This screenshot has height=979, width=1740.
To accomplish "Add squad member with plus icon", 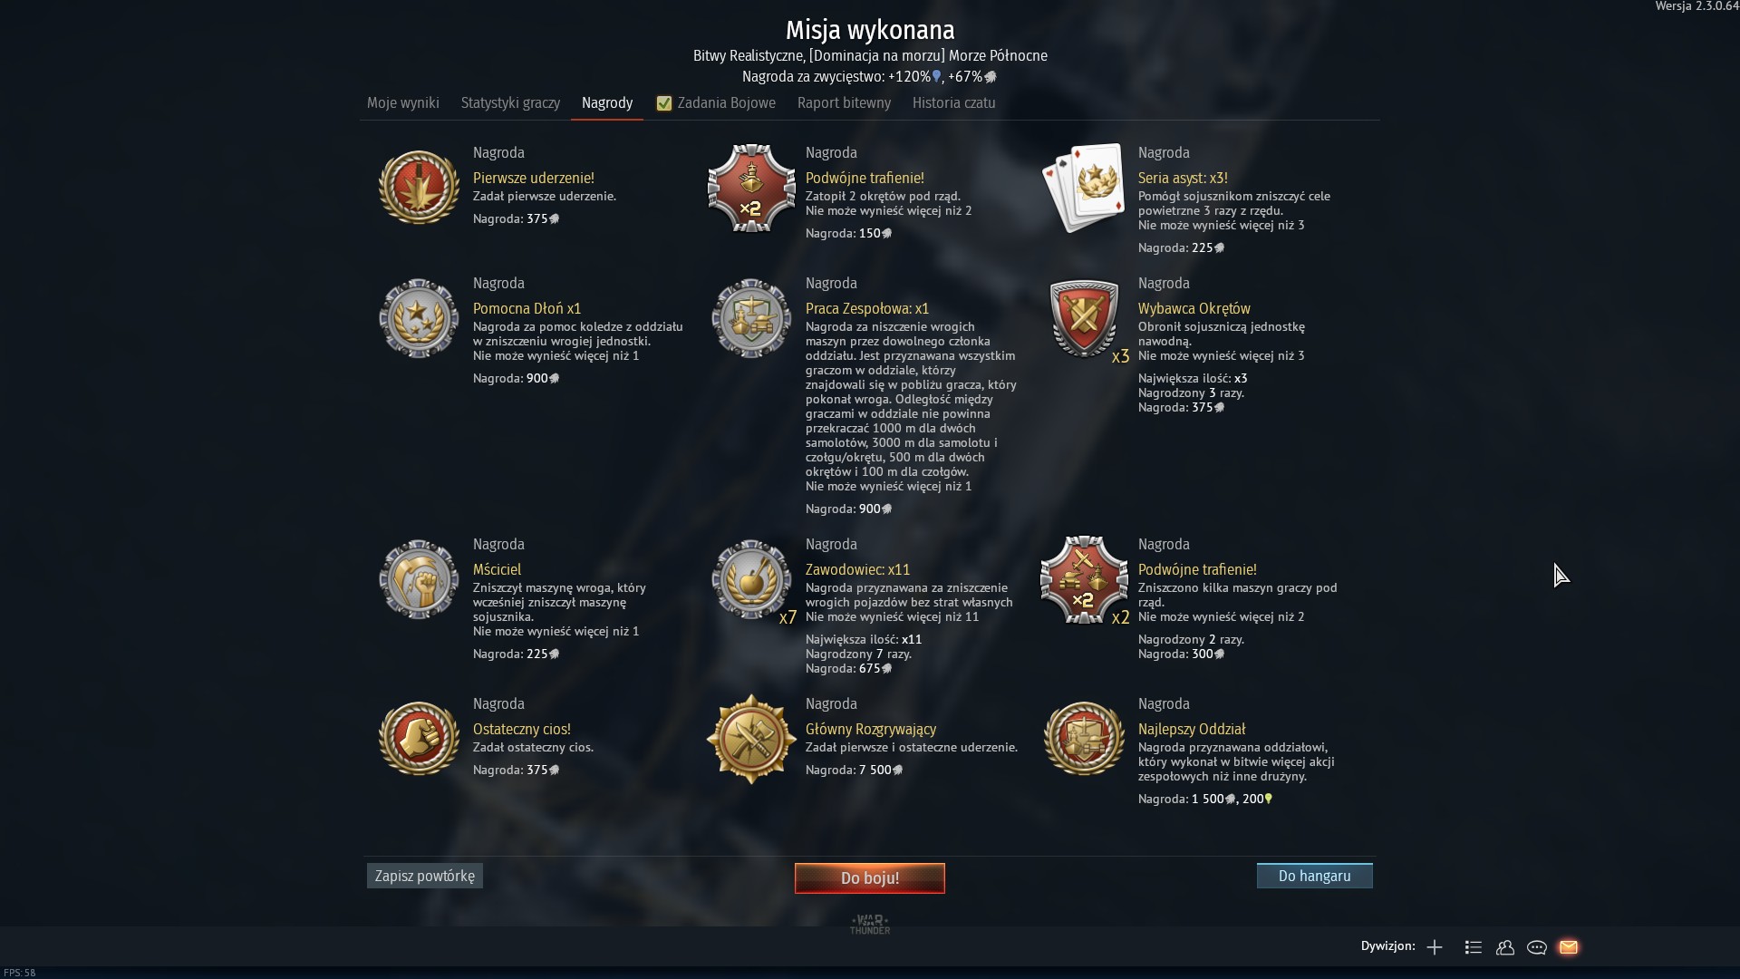I will [x=1435, y=947].
